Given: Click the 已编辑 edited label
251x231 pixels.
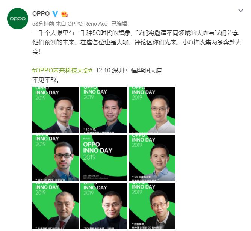Looking at the screenshot, I should 119,24.
